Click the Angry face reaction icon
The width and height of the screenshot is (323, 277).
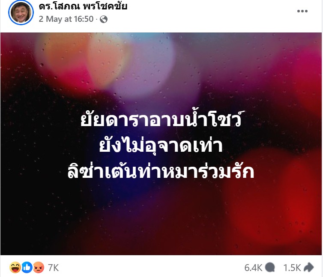pos(39,267)
